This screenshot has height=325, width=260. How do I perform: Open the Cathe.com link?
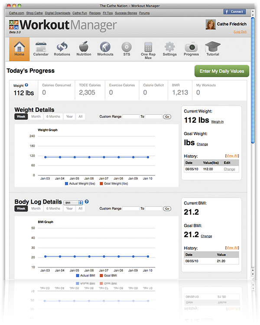tap(16, 13)
